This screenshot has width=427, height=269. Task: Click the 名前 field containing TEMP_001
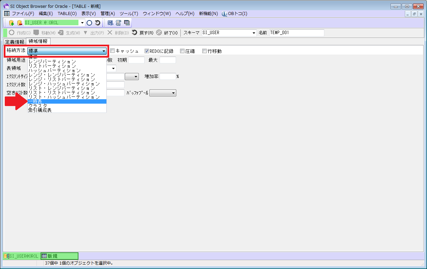[296, 33]
